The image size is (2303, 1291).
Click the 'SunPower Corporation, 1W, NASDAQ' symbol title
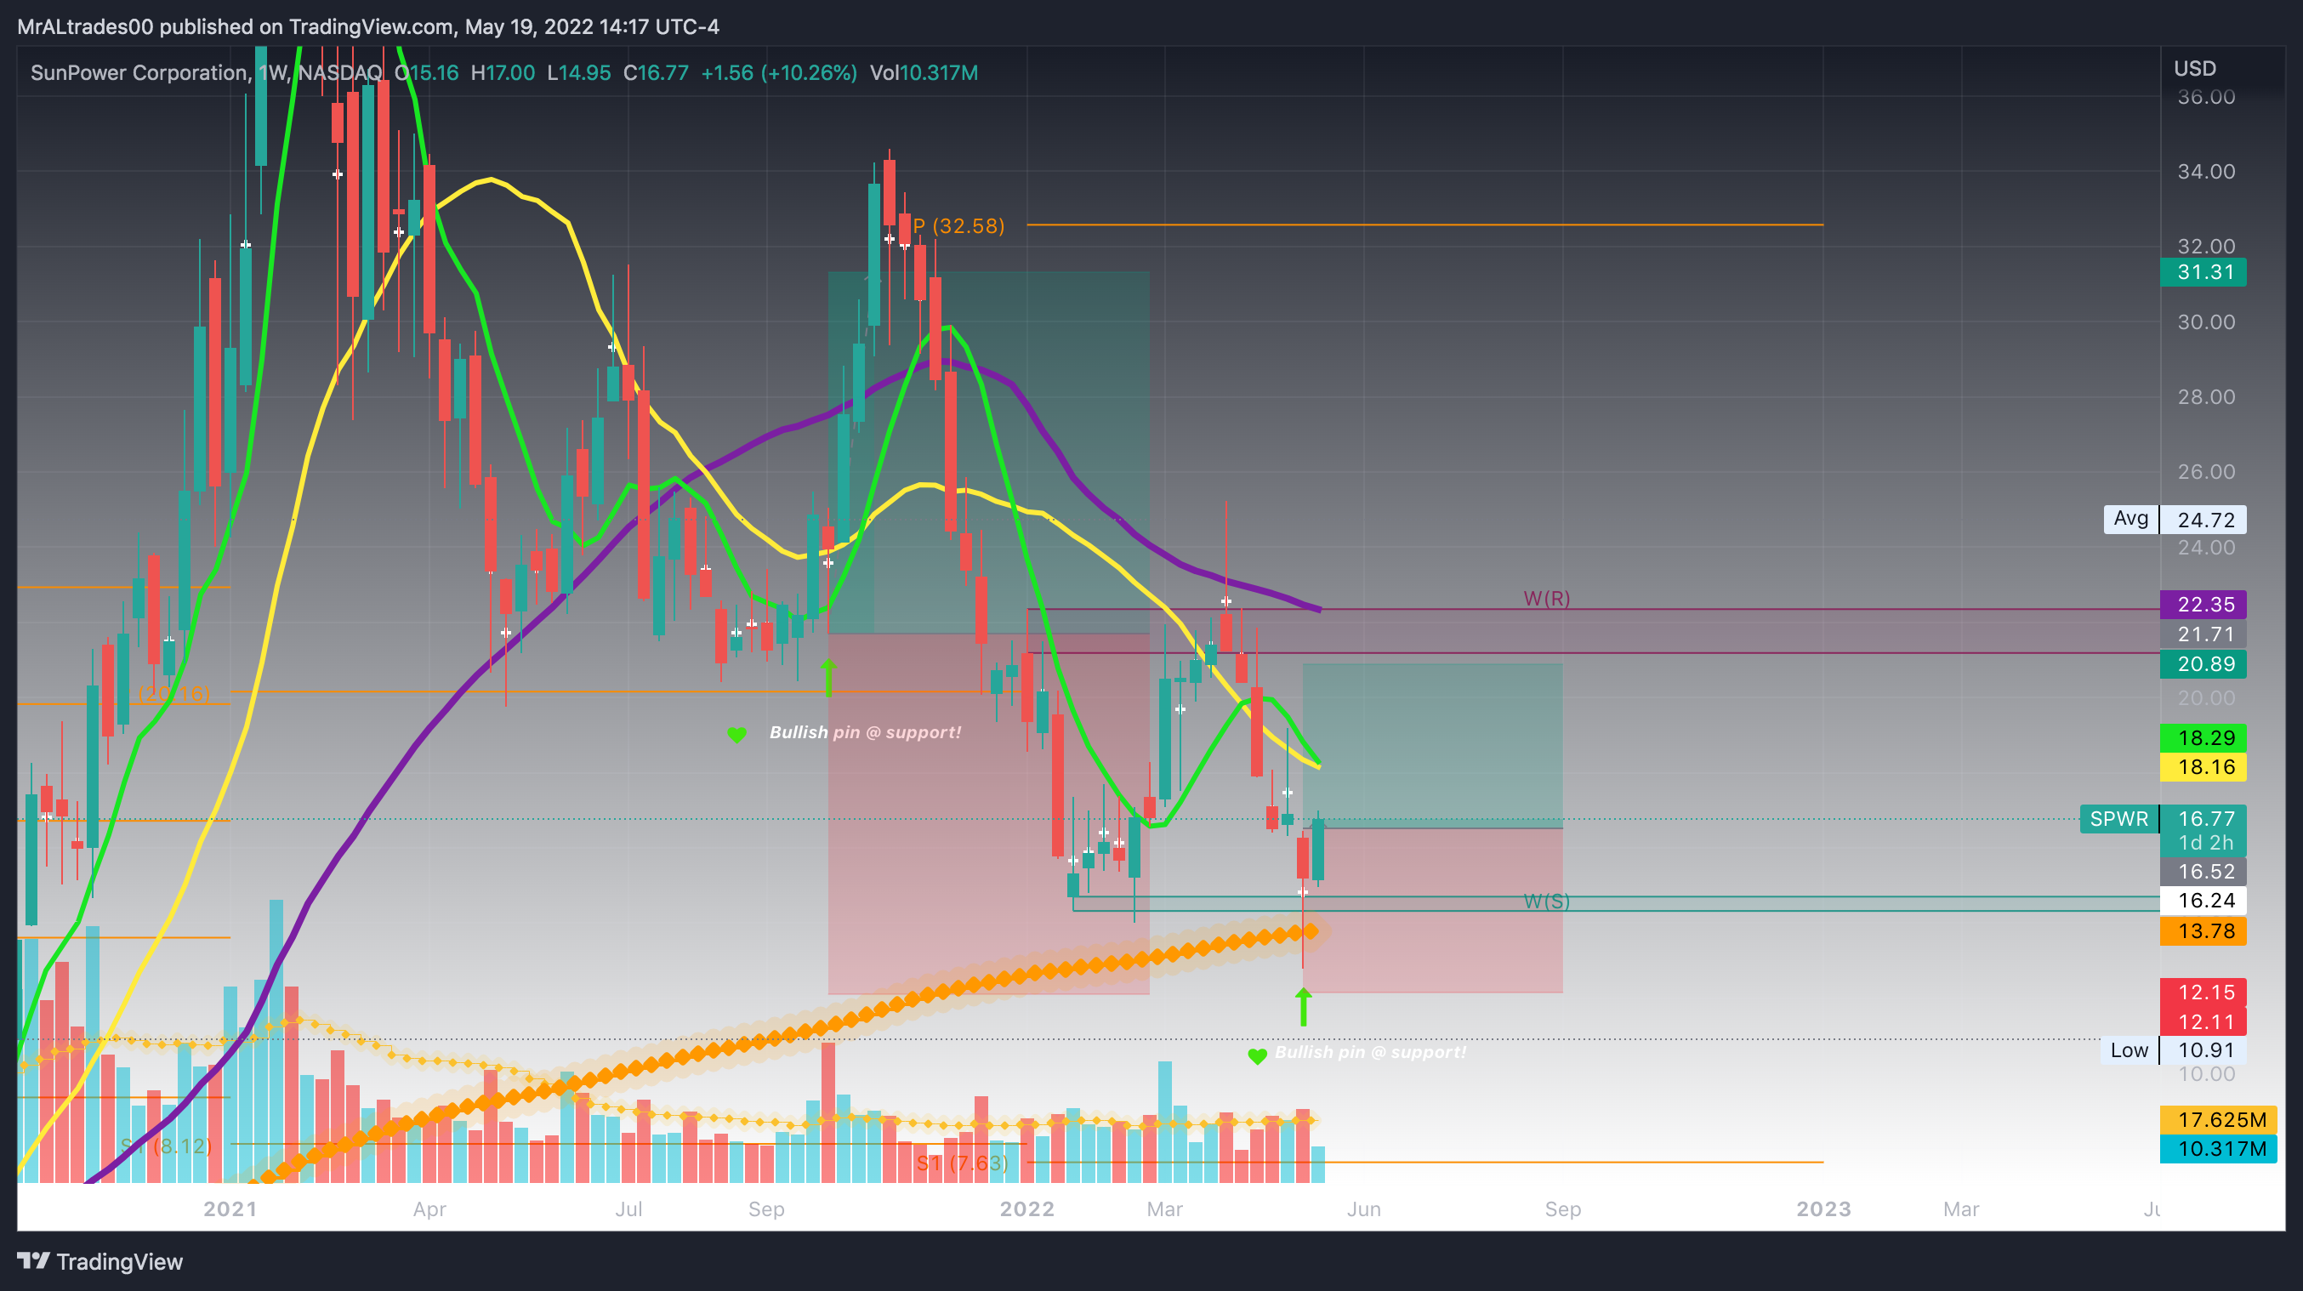[207, 72]
